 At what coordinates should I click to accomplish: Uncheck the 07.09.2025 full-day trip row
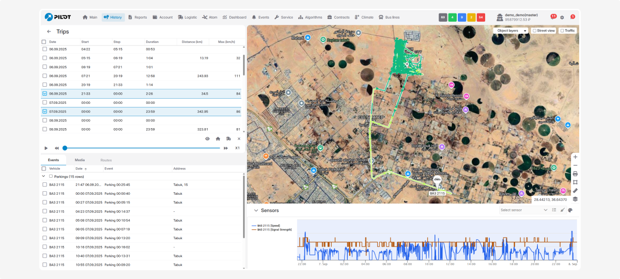tap(44, 112)
